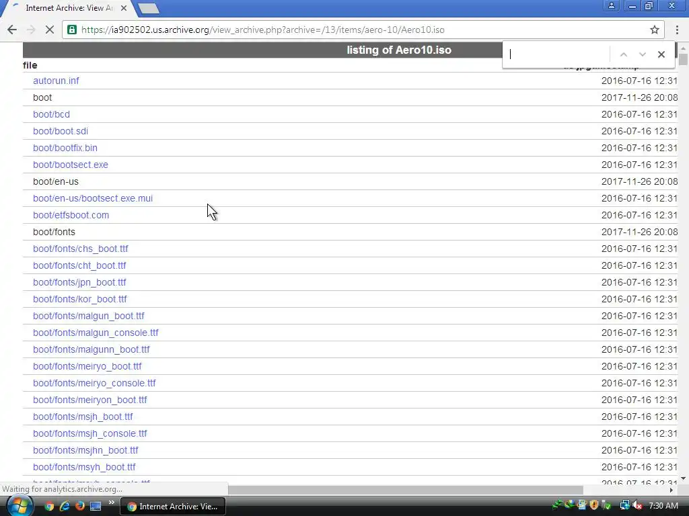This screenshot has height=516, width=689.
Task: Open a new tab
Action: point(149,8)
